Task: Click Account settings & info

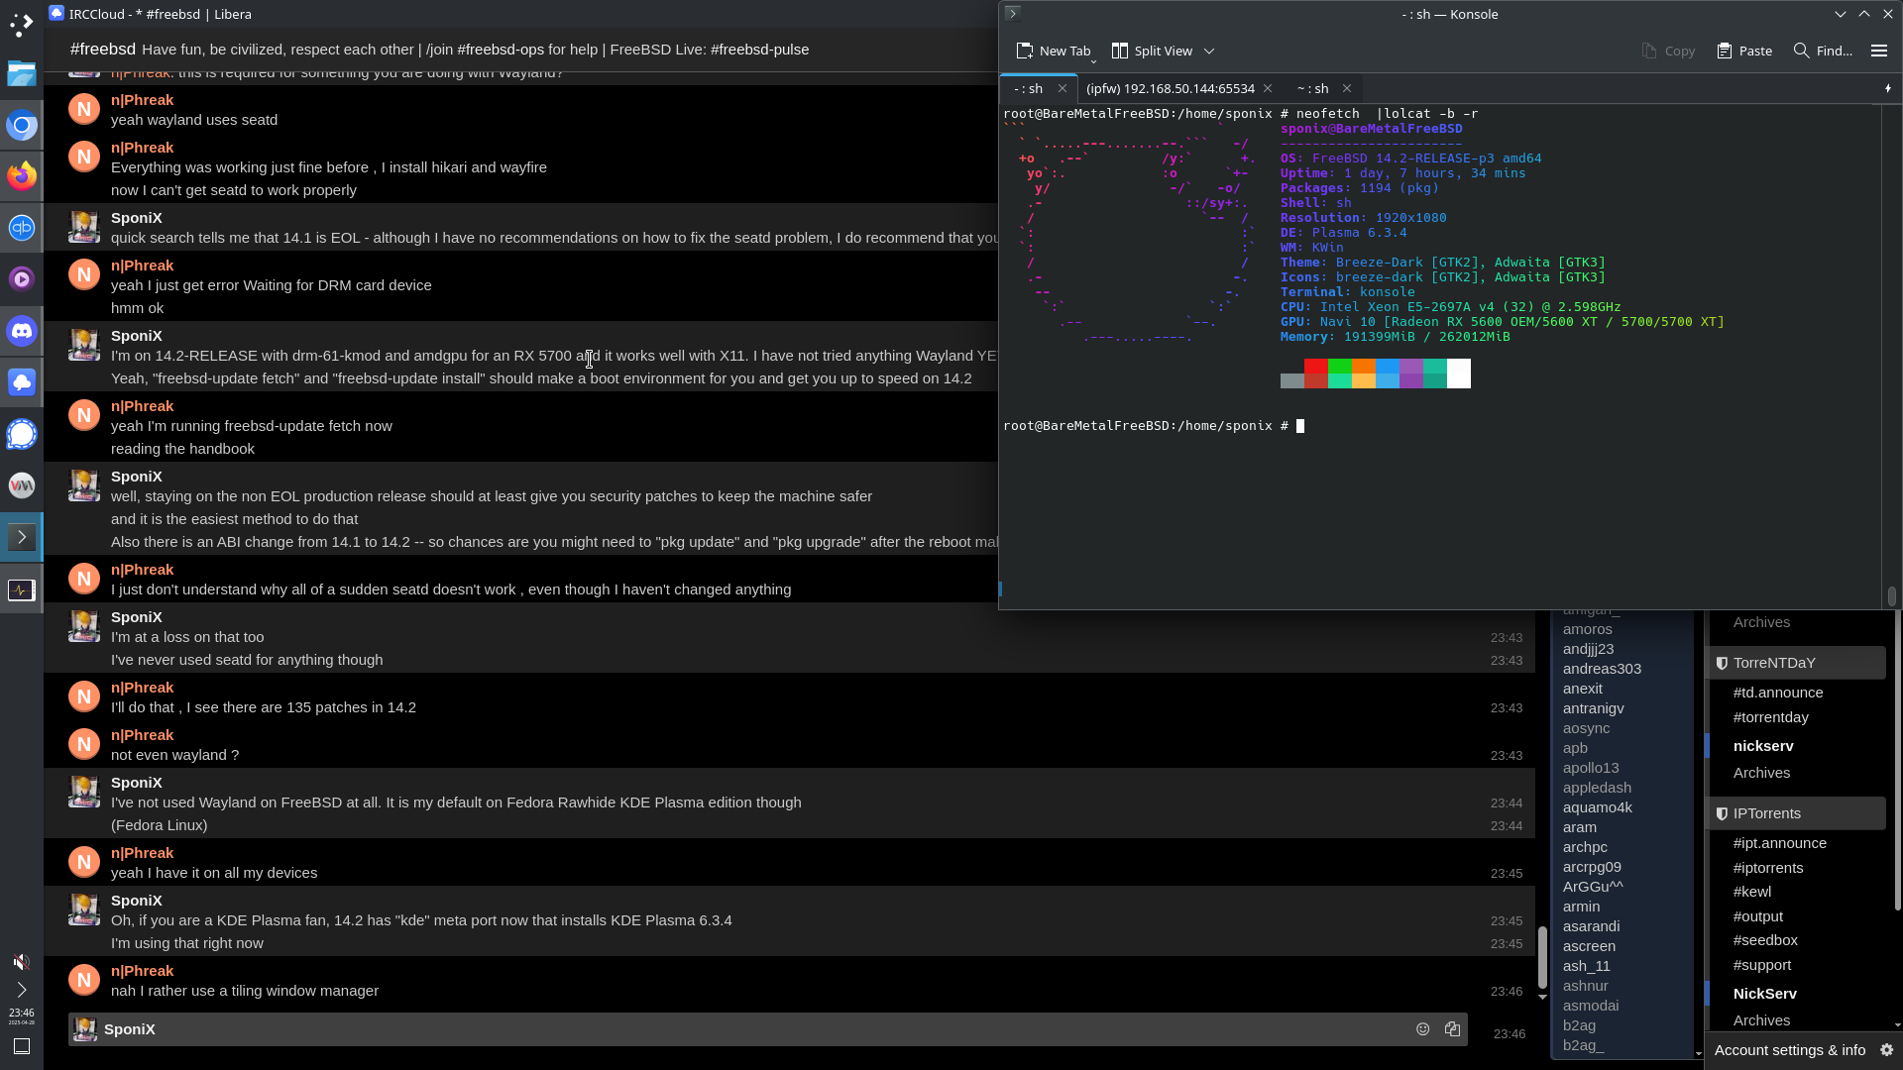Action: [x=1790, y=1050]
